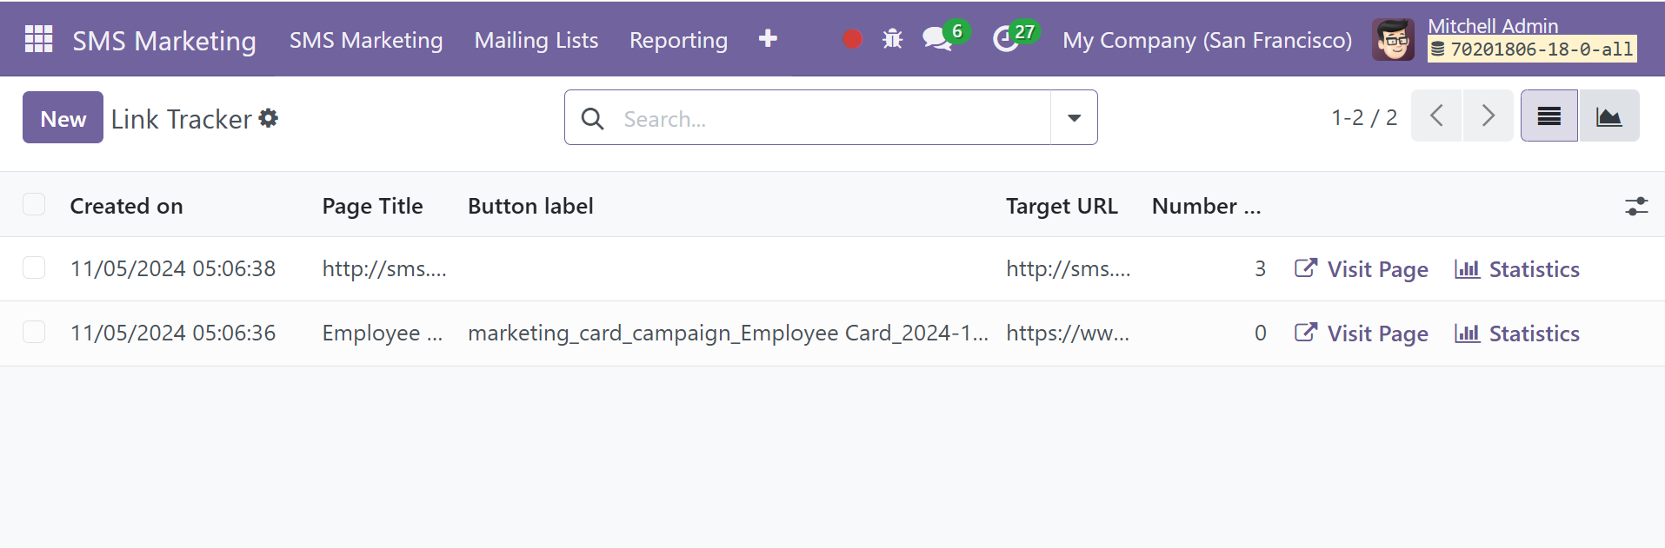The height and width of the screenshot is (548, 1665).
Task: Open activities clock icon with 27 badge
Action: (1014, 37)
